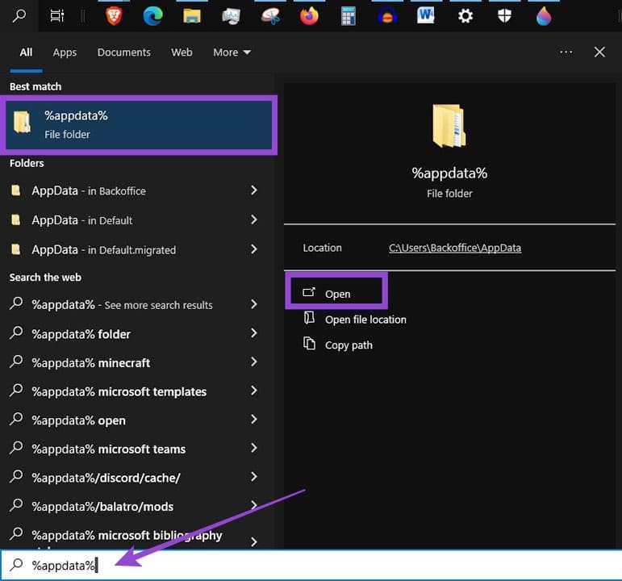Expand the More filter dropdown
This screenshot has width=622, height=581.
pyautogui.click(x=232, y=52)
